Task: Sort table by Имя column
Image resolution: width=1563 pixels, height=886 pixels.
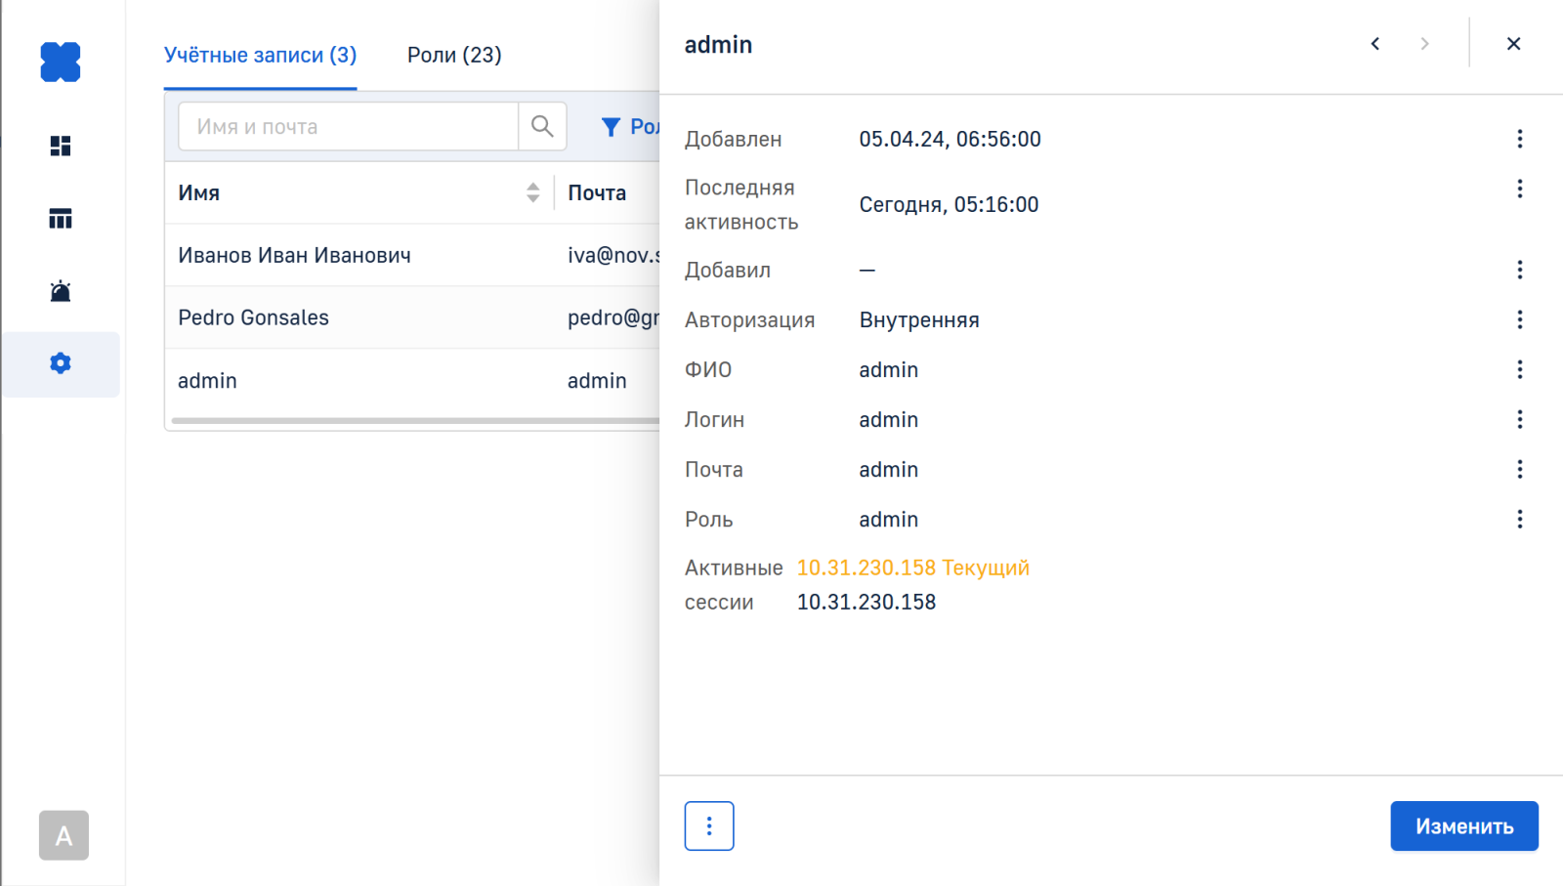Action: point(532,192)
